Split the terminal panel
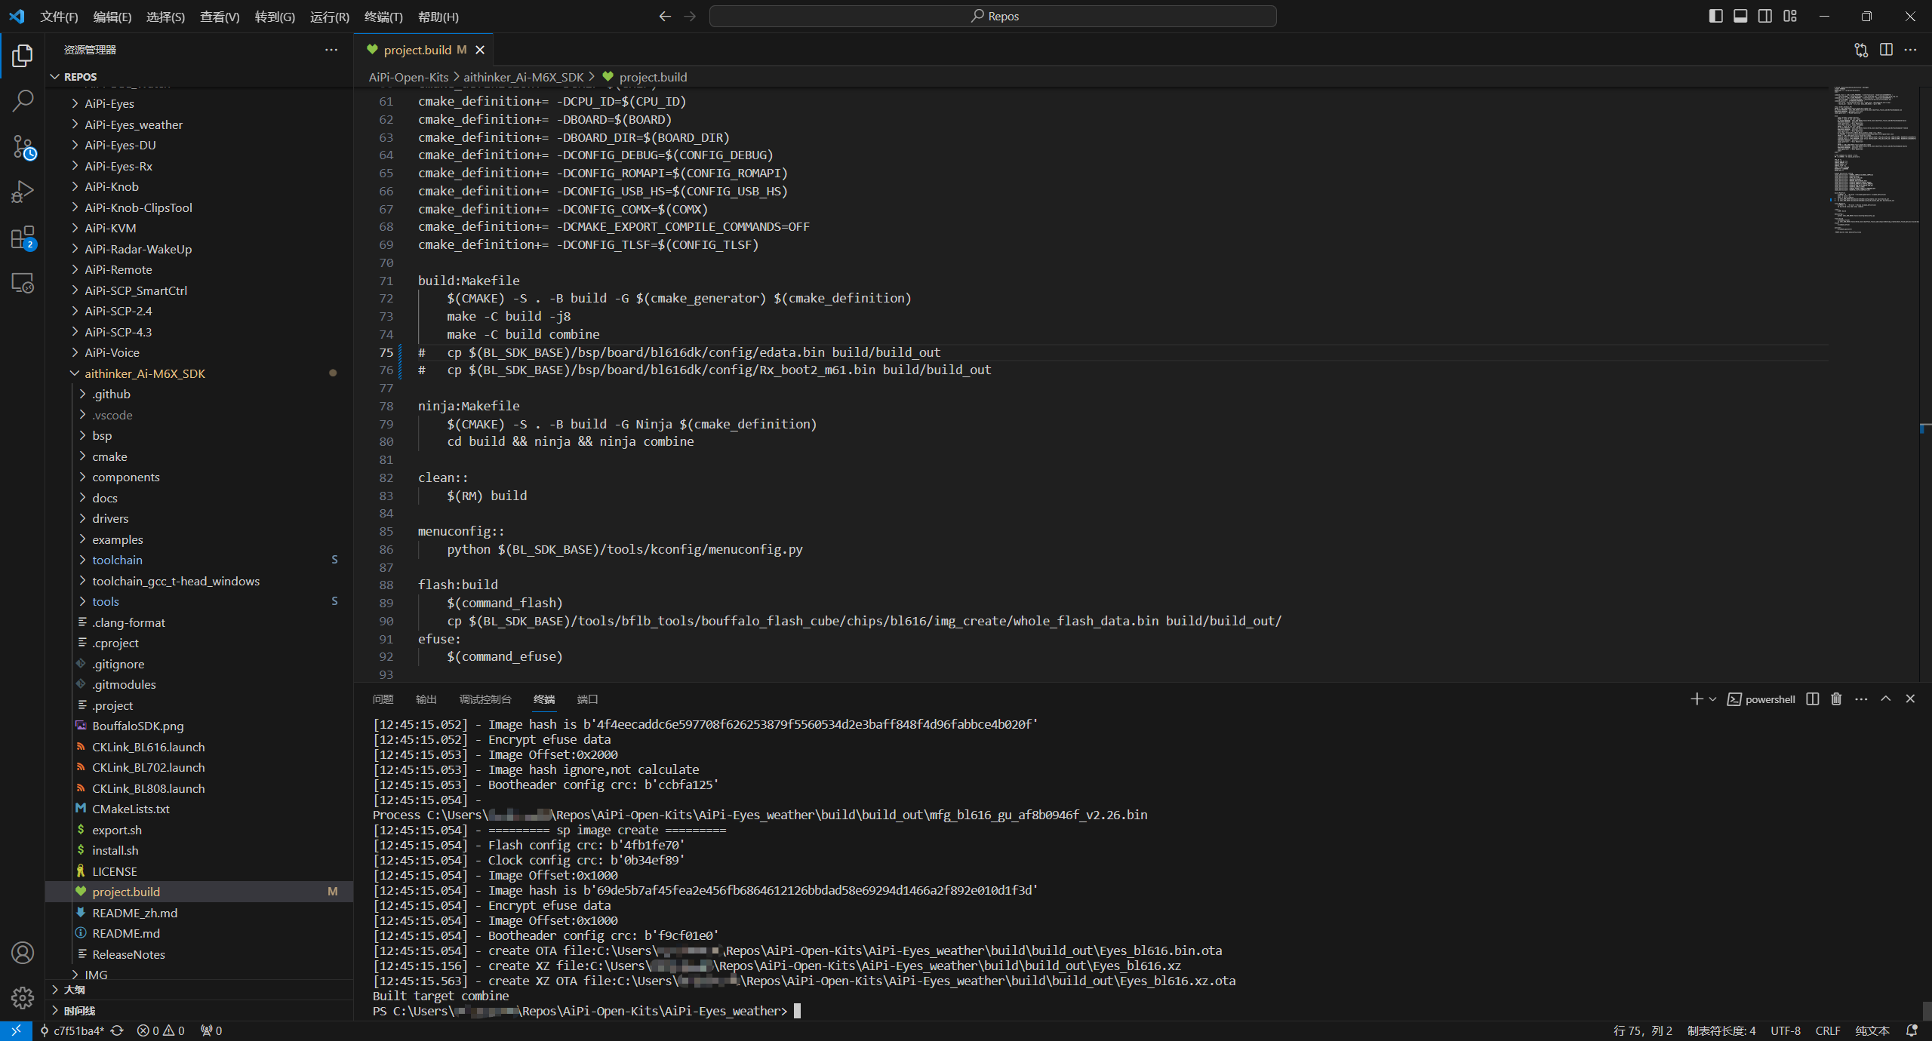This screenshot has height=1041, width=1932. point(1813,699)
